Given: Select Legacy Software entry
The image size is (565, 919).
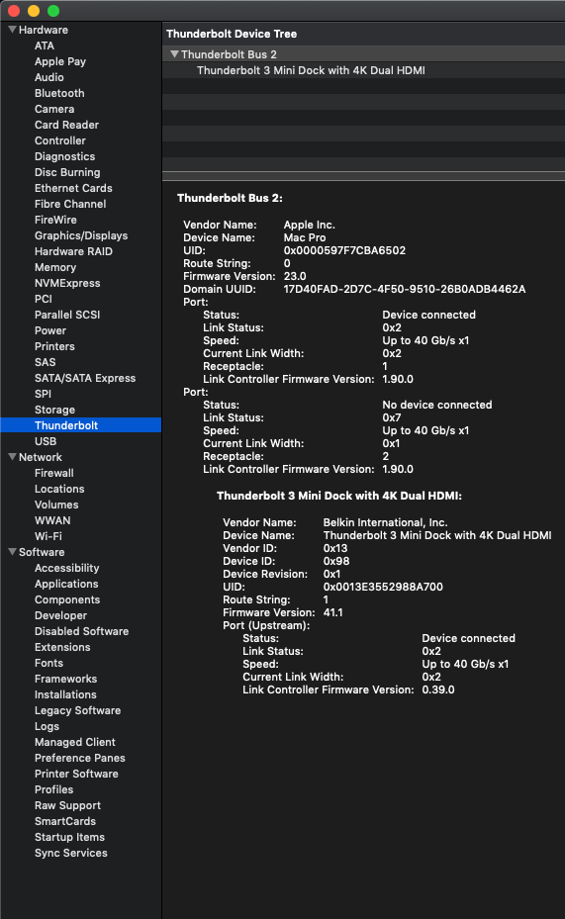Looking at the screenshot, I should pos(77,710).
